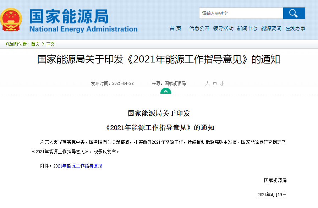
Task: Click the main article headline
Action: [x=159, y=59]
